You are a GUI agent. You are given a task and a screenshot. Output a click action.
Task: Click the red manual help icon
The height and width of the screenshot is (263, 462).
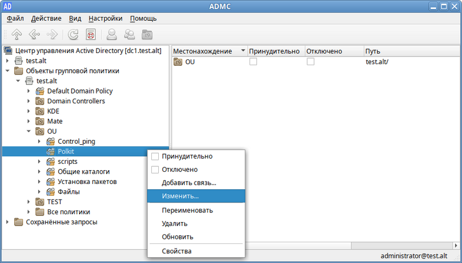click(x=91, y=35)
